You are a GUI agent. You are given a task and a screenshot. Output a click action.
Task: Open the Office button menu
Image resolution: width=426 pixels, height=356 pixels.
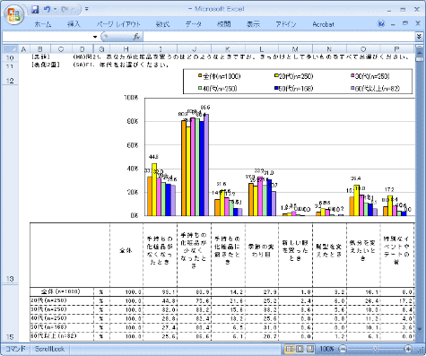(13, 15)
